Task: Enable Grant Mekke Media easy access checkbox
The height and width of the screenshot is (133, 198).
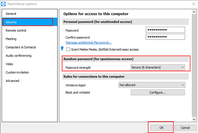Action: tap(68, 49)
